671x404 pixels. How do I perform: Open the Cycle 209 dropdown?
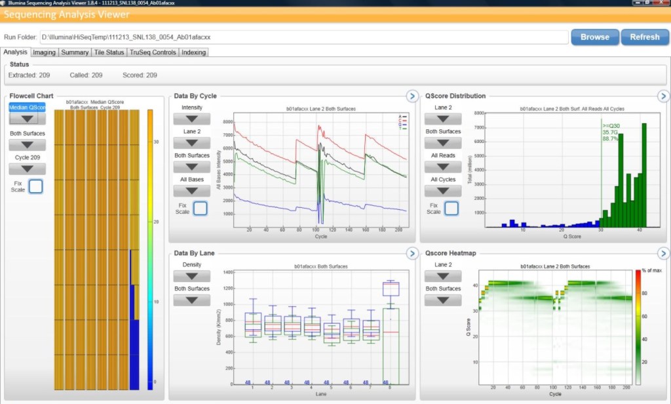point(28,169)
